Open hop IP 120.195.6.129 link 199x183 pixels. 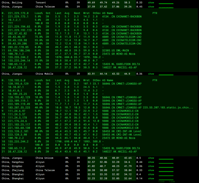(18, 84)
